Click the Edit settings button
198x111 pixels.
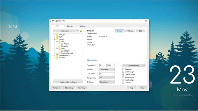coord(69,88)
